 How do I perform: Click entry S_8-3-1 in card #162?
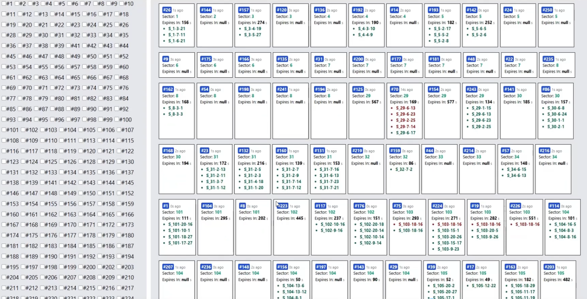click(176, 108)
